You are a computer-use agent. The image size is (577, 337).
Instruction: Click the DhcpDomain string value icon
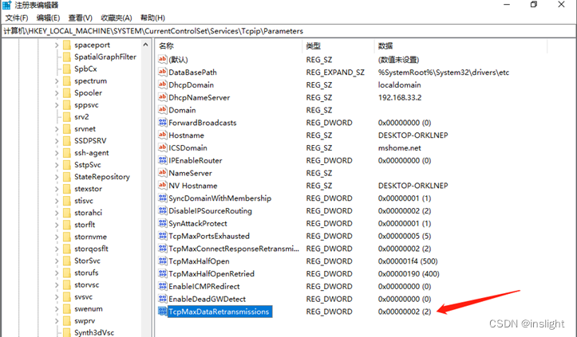click(x=162, y=84)
